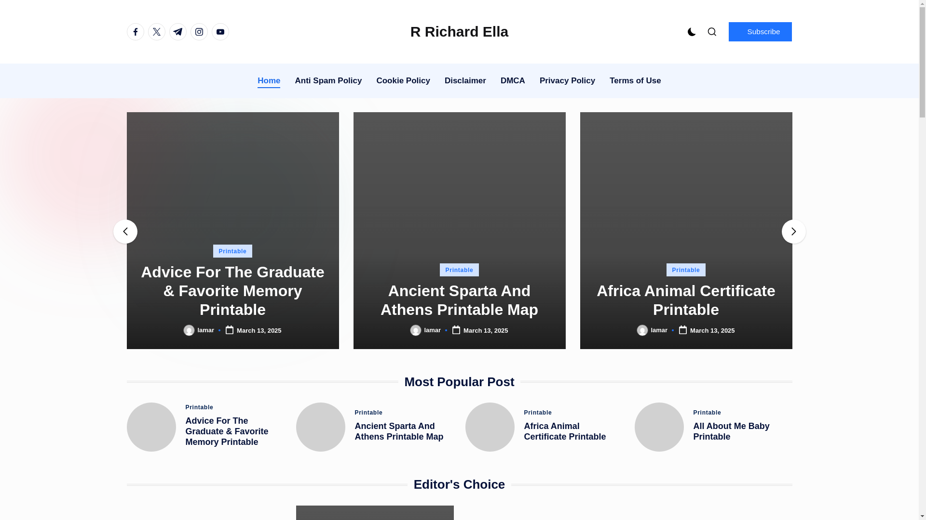This screenshot has height=520, width=926.
Task: Open the Twitter social link
Action: [157, 32]
